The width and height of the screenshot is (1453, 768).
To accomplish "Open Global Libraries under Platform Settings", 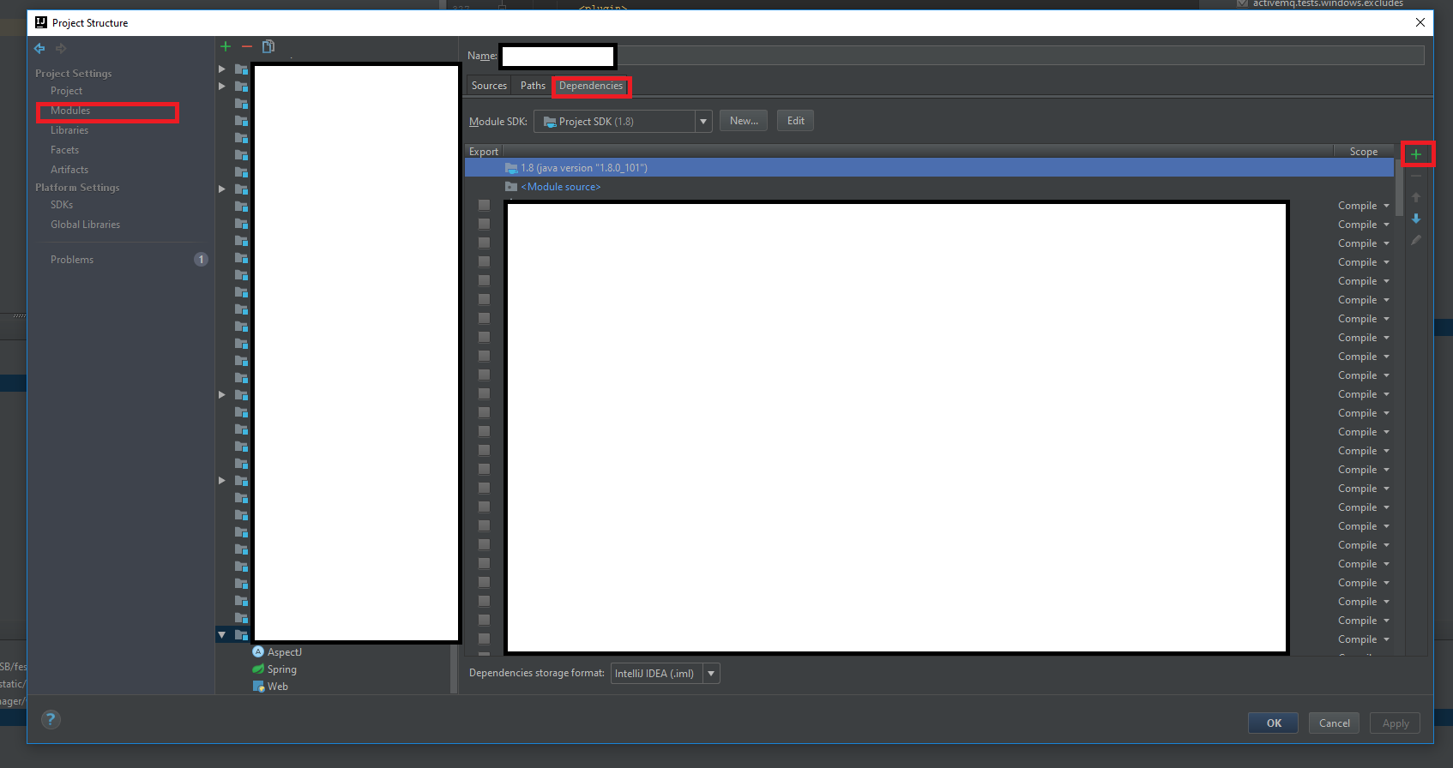I will [x=85, y=225].
